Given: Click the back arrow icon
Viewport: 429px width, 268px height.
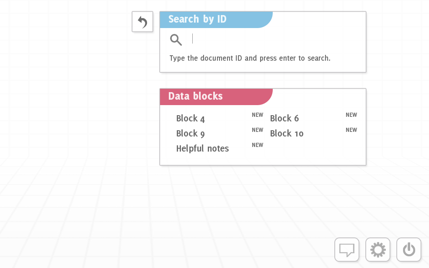Looking at the screenshot, I should pyautogui.click(x=142, y=21).
